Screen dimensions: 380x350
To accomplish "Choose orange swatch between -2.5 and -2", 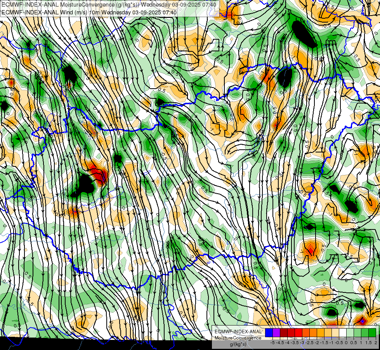I will 313,332.
